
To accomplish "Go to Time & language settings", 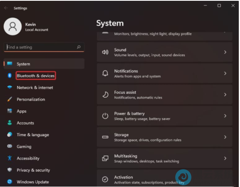I will click(33, 135).
